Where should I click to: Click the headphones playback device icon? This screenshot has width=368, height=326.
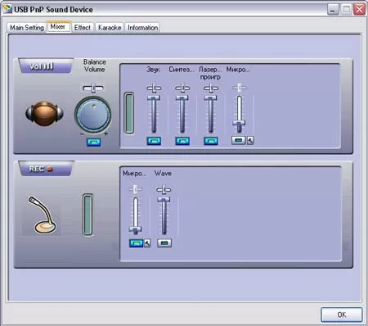coord(44,113)
